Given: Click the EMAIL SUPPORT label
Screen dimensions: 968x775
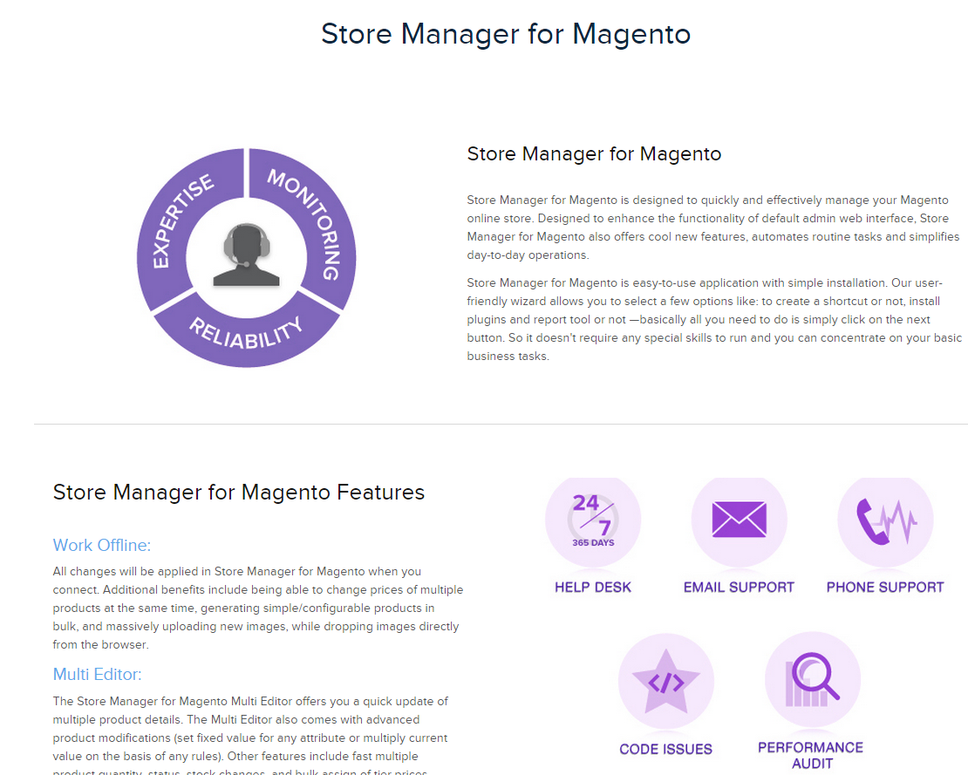Looking at the screenshot, I should [x=739, y=588].
